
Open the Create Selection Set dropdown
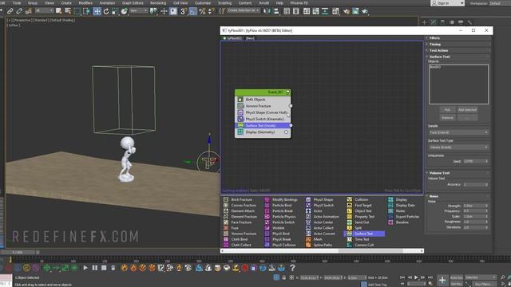(243, 10)
